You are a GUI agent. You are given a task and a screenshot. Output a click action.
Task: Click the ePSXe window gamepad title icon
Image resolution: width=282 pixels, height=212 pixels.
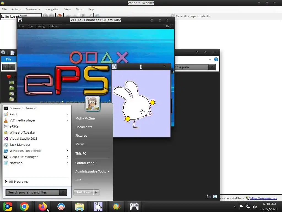pos(20,20)
